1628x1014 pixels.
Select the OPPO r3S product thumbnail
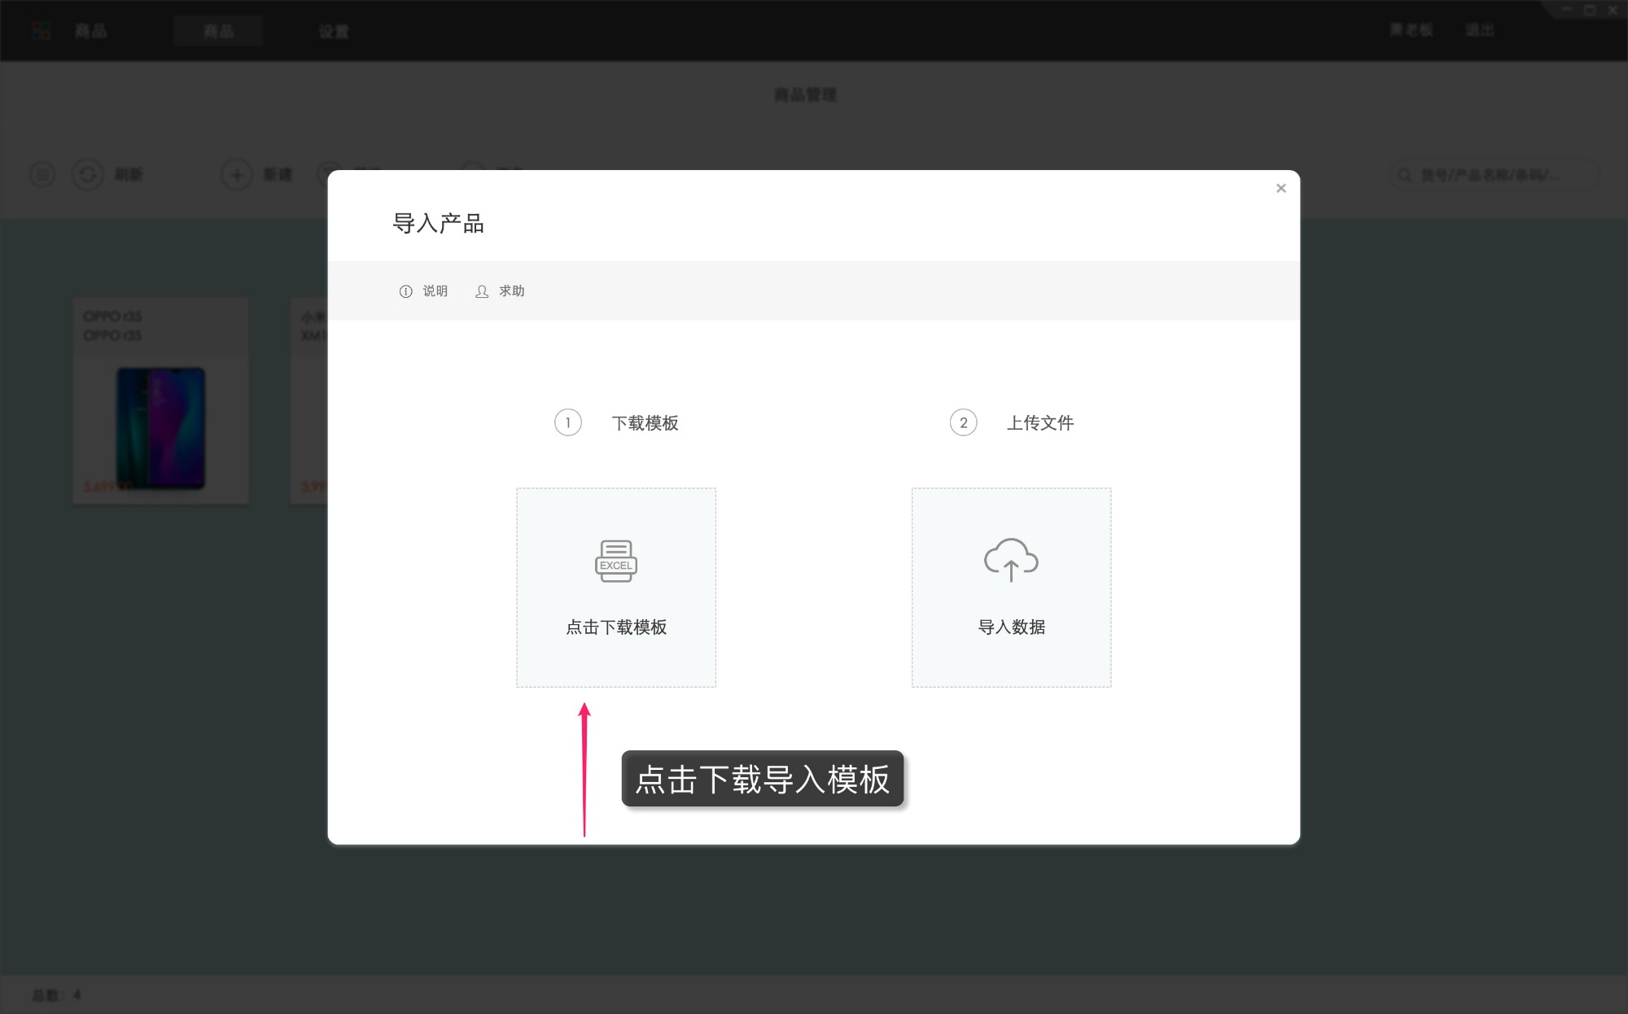[160, 427]
